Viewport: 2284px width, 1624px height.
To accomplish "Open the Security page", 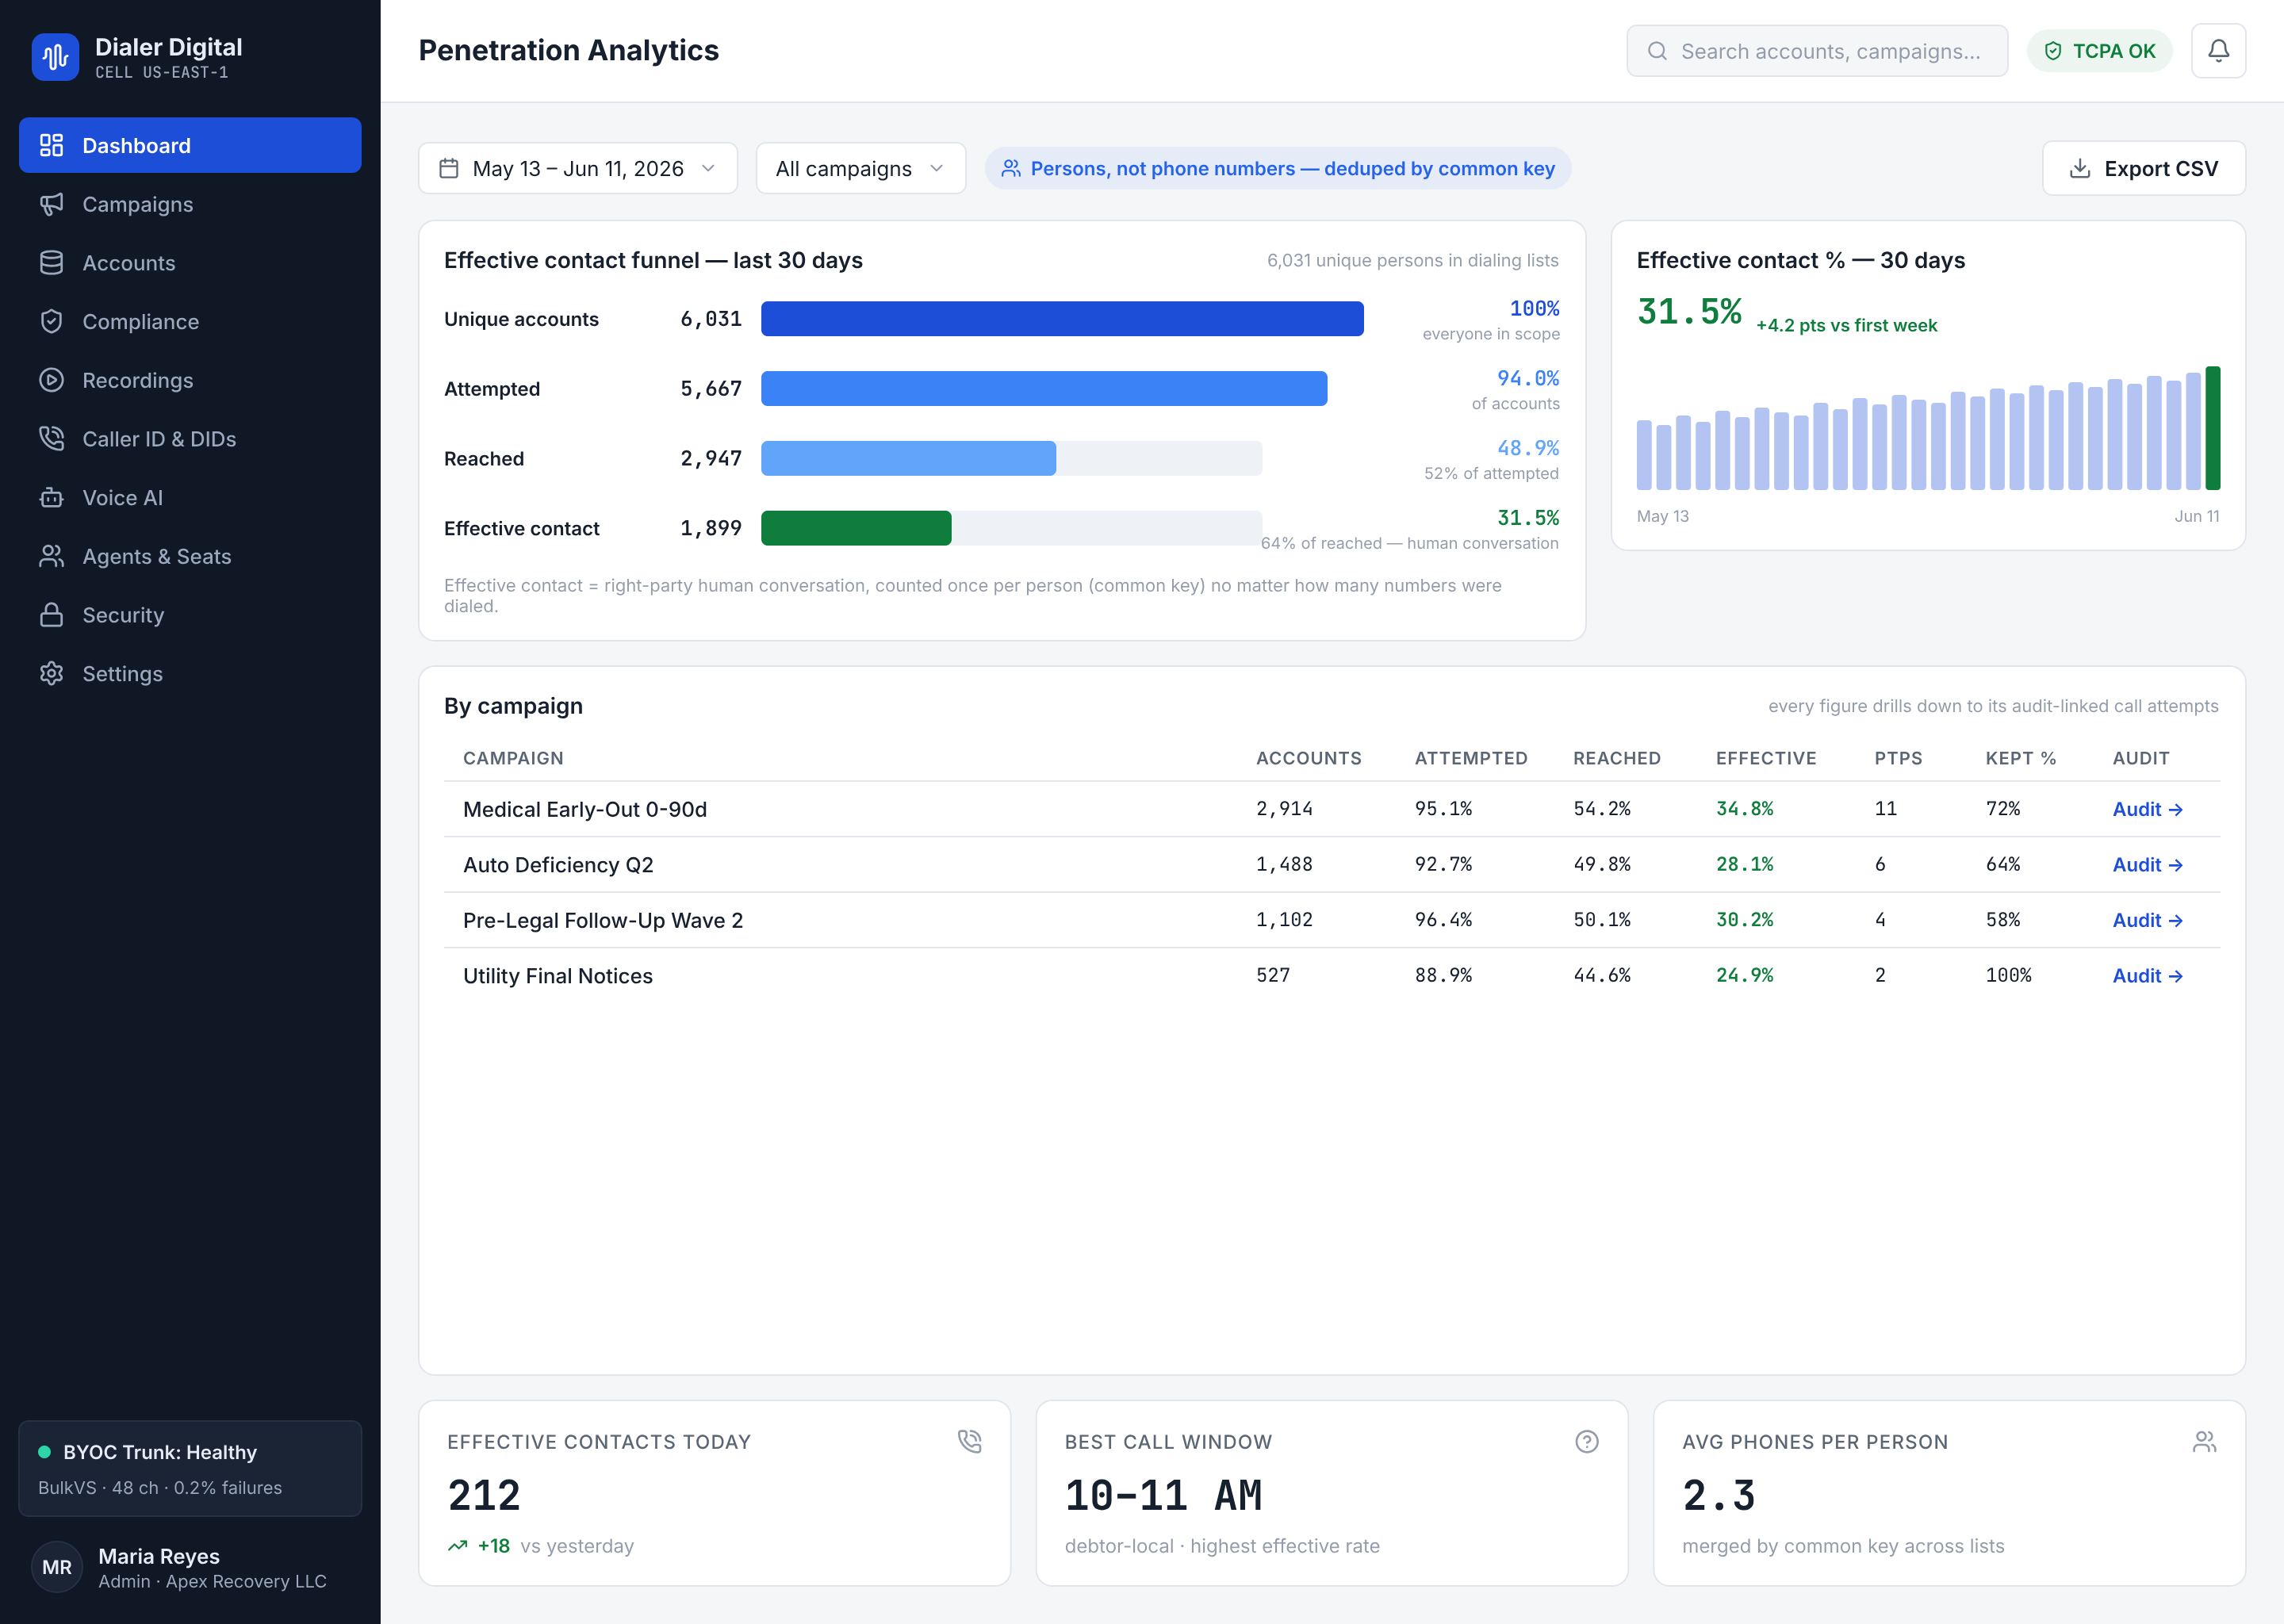I will point(190,615).
